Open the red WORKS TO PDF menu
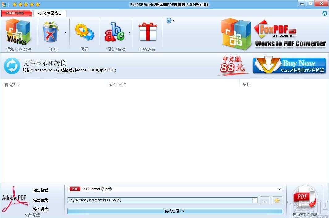This screenshot has height=218, width=329. [17, 13]
